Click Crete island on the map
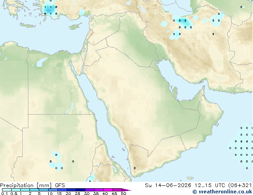The width and height of the screenshot is (253, 195). [28, 25]
